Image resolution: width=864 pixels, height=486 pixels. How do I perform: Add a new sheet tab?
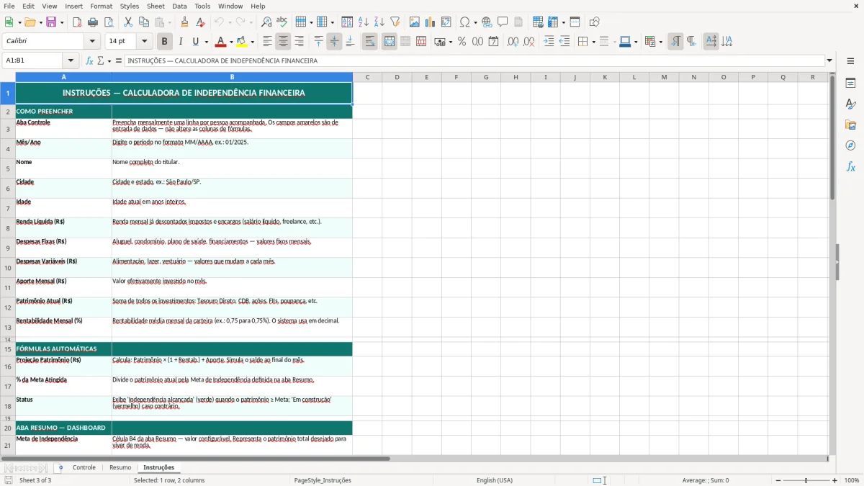pyautogui.click(x=60, y=468)
